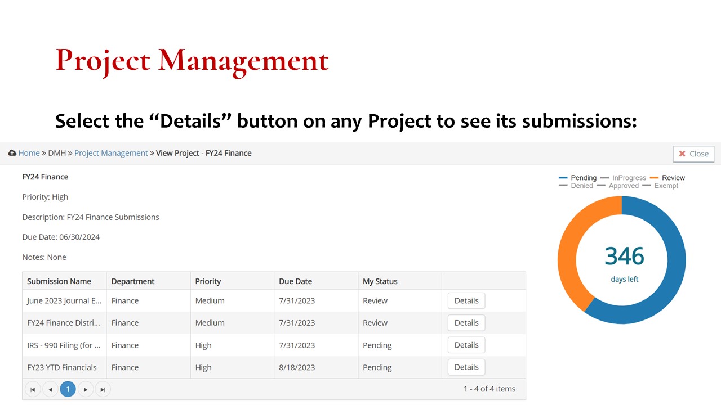Image resolution: width=721 pixels, height=405 pixels.
Task: Open the Home breadcrumb link
Action: point(29,153)
